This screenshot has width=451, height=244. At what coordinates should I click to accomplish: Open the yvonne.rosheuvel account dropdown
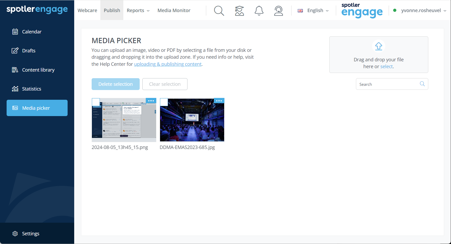(424, 11)
